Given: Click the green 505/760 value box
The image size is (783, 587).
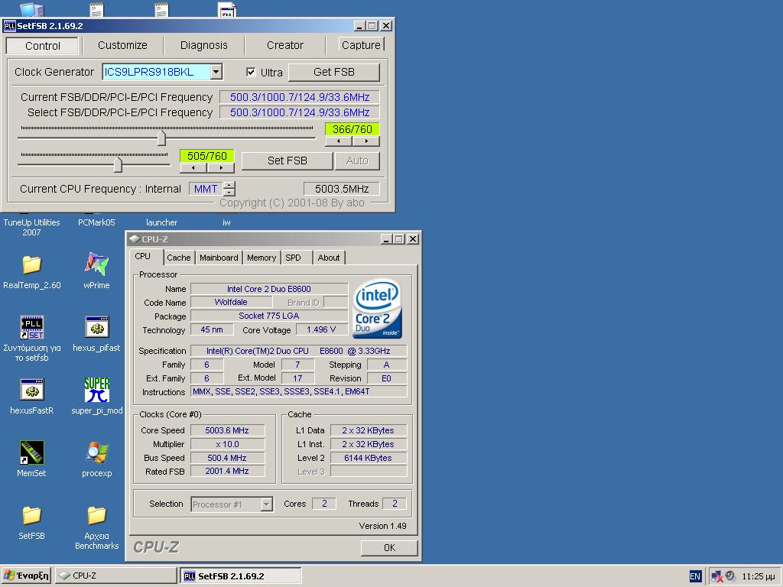Looking at the screenshot, I should pyautogui.click(x=206, y=156).
